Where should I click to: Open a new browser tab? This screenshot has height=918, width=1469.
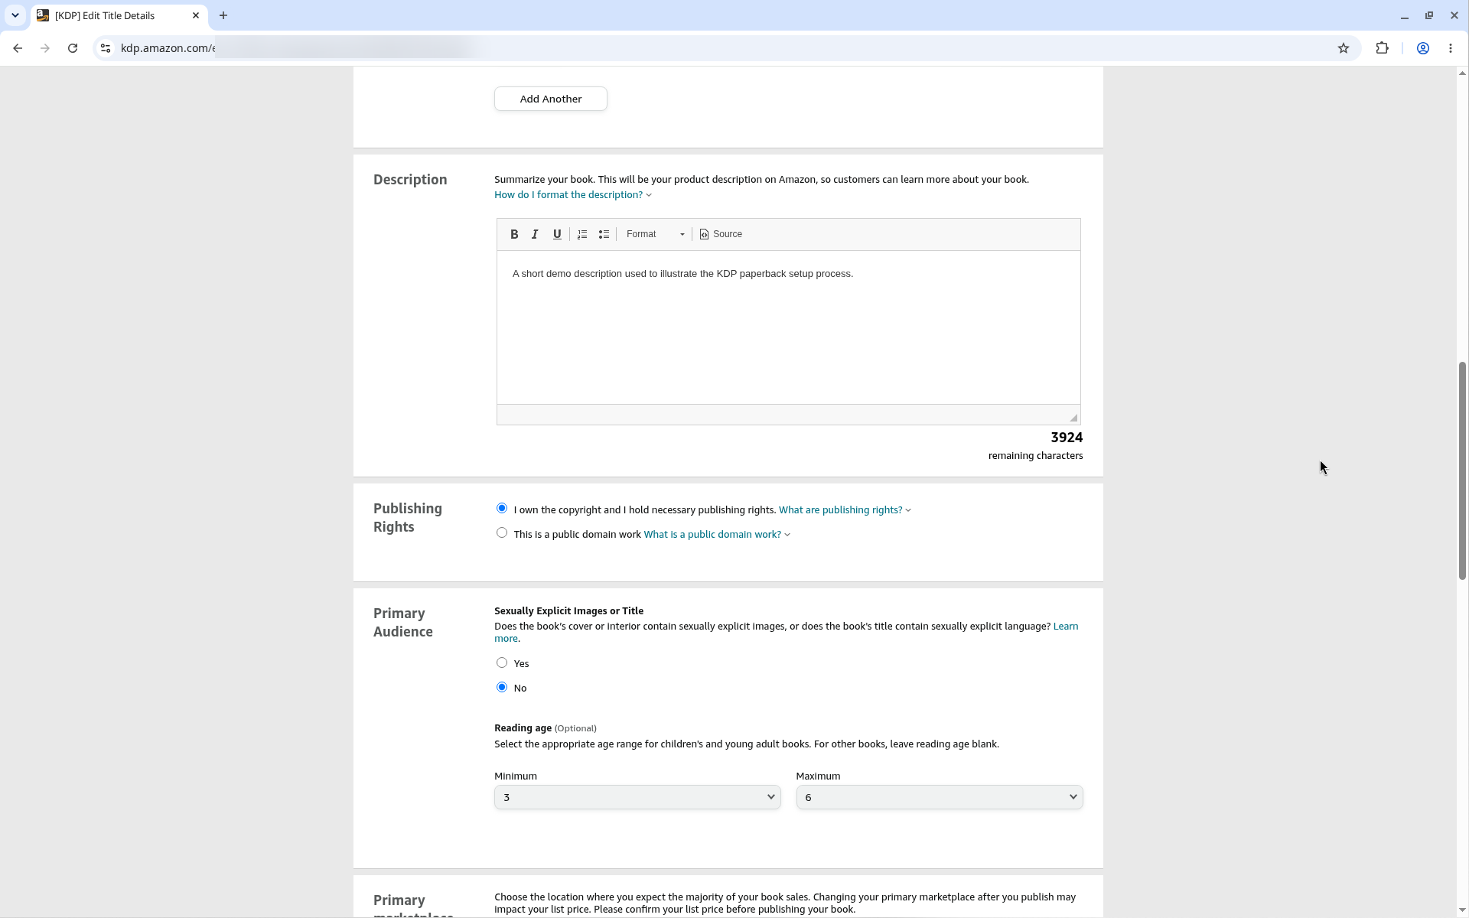click(x=223, y=15)
